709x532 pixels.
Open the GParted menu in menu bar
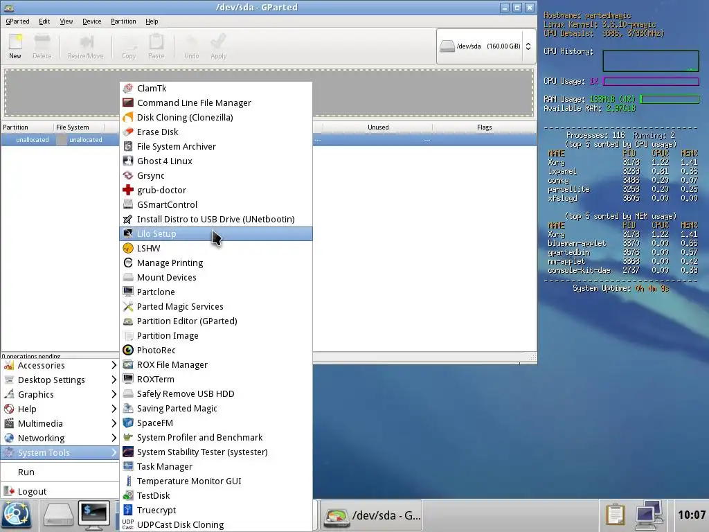click(x=17, y=21)
